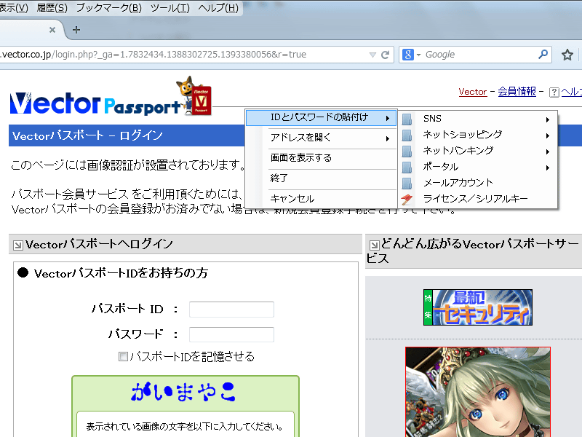This screenshot has height=437, width=582.
Task: Expand IDとパスワードの貼付け submenu arrow
Action: point(388,119)
